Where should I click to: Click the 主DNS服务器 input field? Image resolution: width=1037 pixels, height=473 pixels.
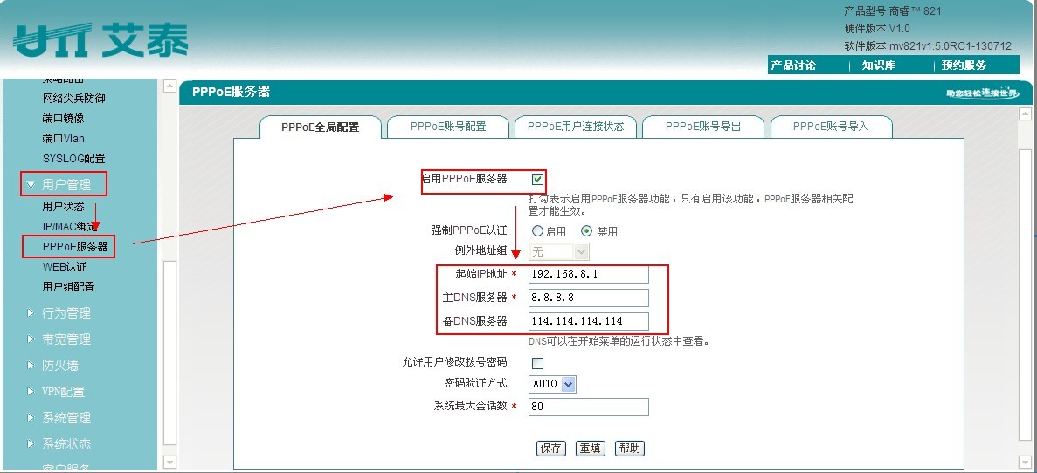tap(589, 298)
